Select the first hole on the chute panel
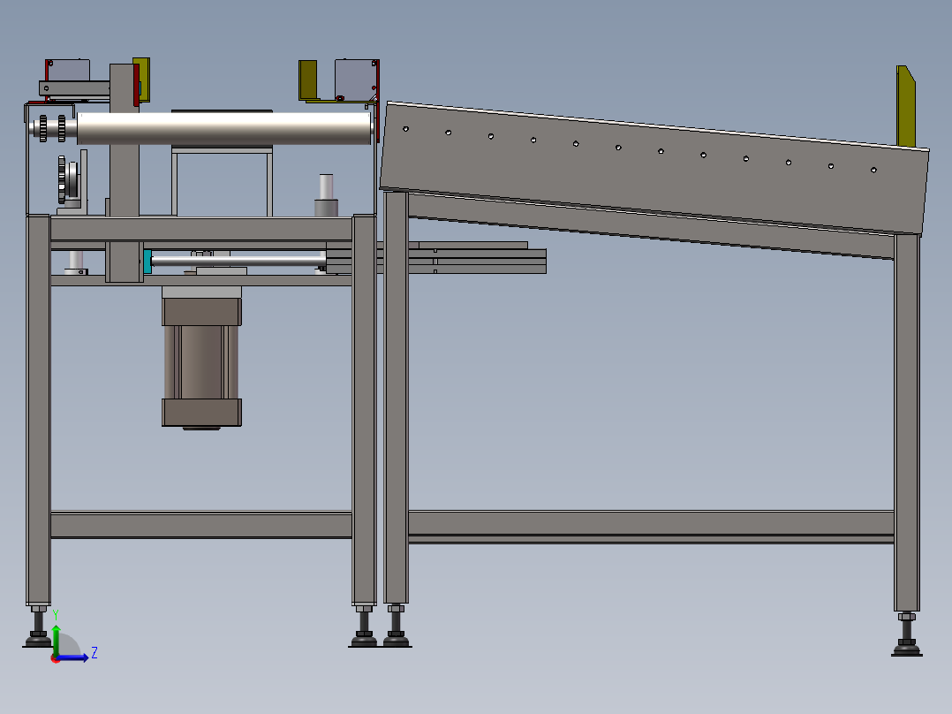This screenshot has width=952, height=714. click(x=405, y=129)
